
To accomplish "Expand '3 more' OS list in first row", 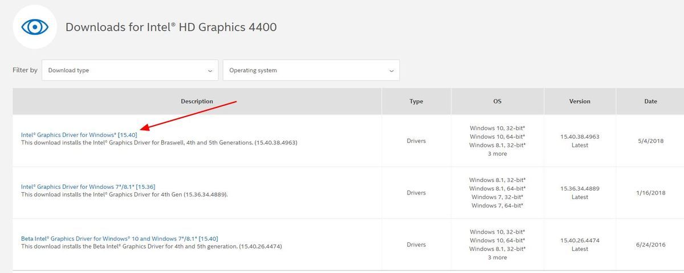I will pyautogui.click(x=498, y=154).
